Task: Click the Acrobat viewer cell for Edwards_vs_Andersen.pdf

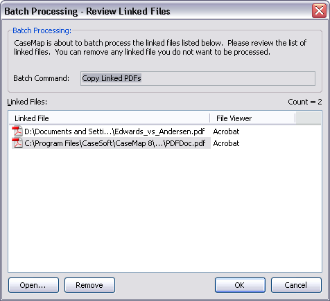Action: click(x=226, y=131)
